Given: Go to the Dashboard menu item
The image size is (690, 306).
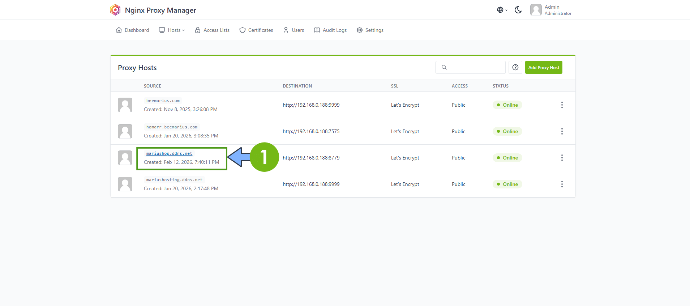Looking at the screenshot, I should pos(132,30).
